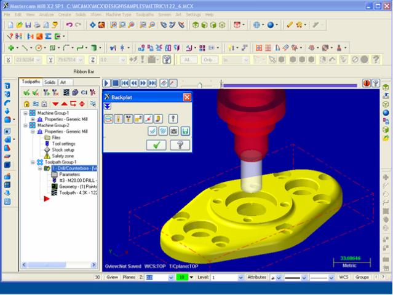This screenshot has height=295, width=393.
Task: Open the Z depth dropdown in status bar
Action: point(171,277)
